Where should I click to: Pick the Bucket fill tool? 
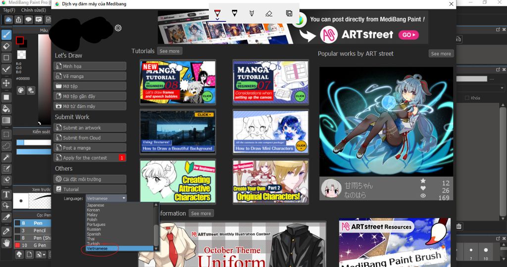click(6, 108)
